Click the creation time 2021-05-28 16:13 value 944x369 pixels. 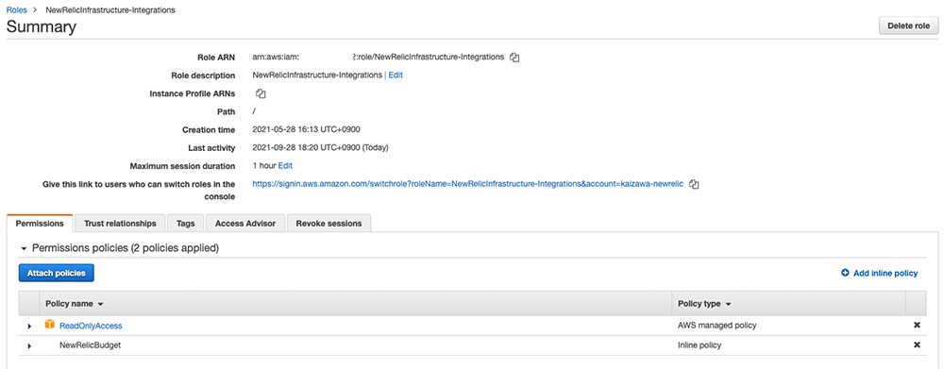(307, 129)
